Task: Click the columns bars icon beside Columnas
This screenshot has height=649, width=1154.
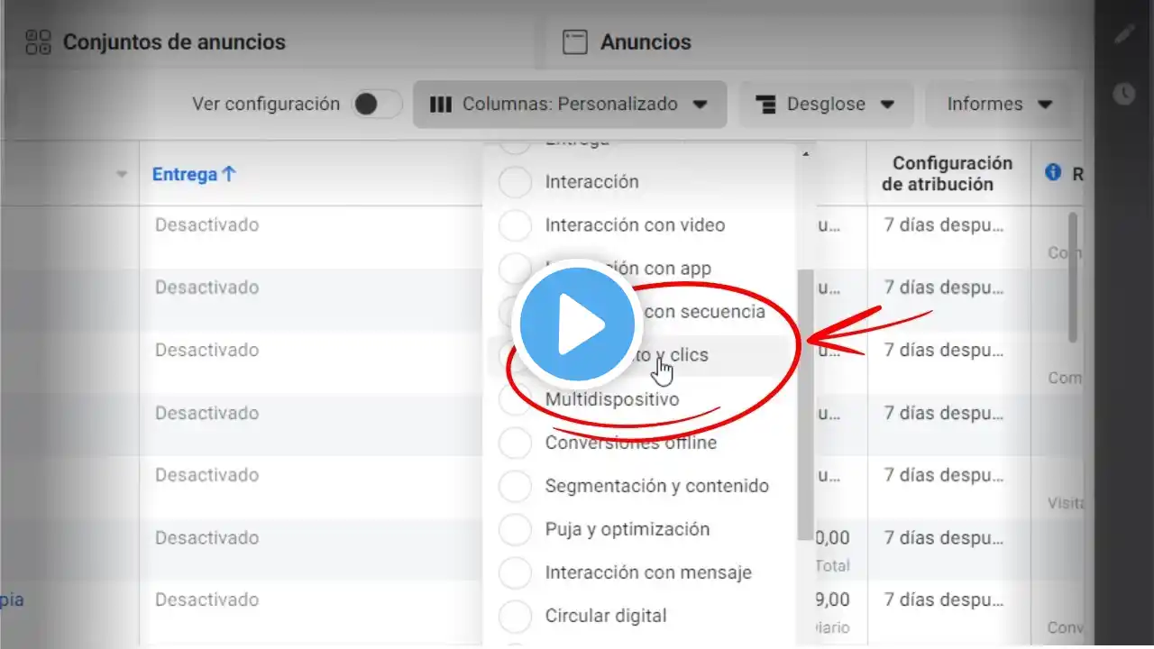Action: tap(441, 105)
